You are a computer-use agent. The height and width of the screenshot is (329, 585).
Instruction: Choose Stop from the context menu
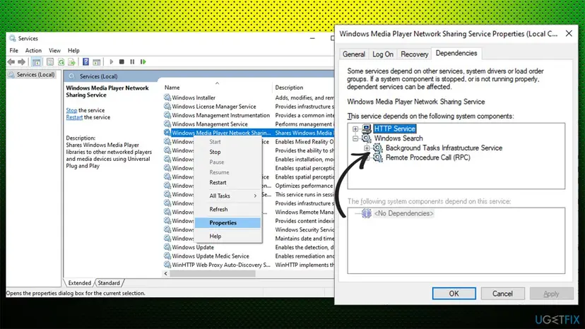[x=227, y=152]
